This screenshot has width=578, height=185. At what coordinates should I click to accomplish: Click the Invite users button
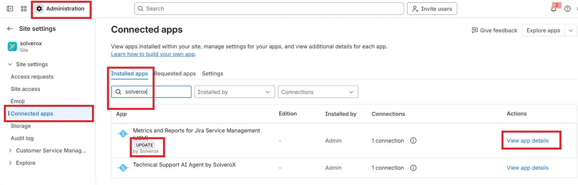(x=432, y=8)
